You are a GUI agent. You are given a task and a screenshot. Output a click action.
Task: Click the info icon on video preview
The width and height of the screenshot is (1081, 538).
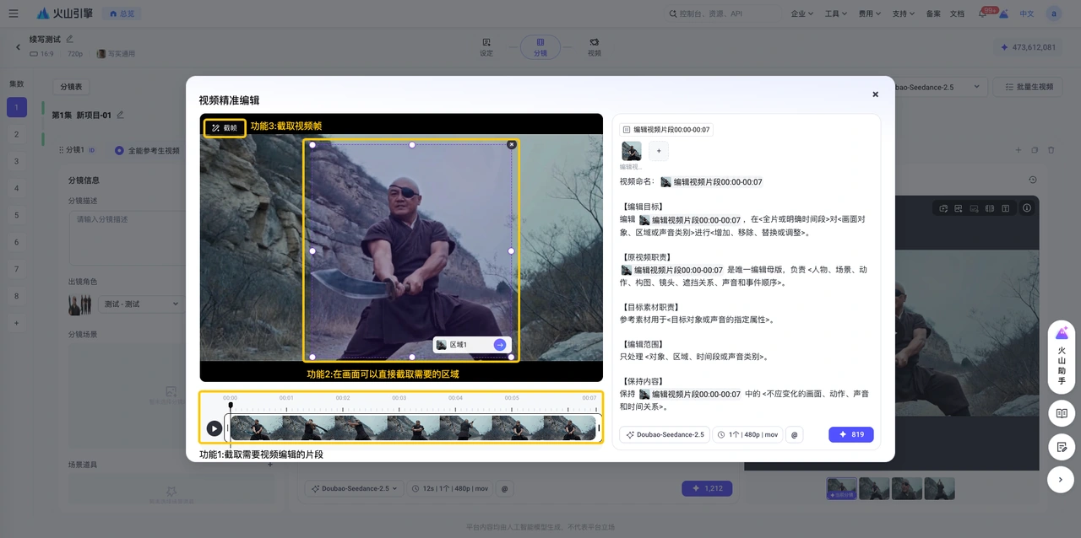[x=1027, y=207]
